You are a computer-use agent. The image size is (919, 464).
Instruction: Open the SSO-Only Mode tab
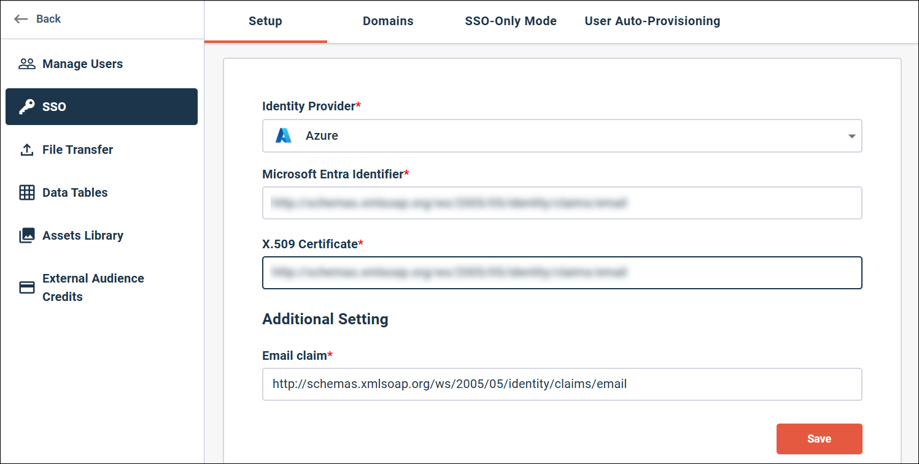pos(511,21)
